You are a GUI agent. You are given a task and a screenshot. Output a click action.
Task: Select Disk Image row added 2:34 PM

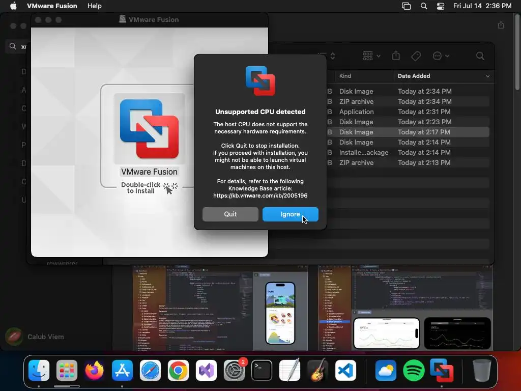coord(408,91)
